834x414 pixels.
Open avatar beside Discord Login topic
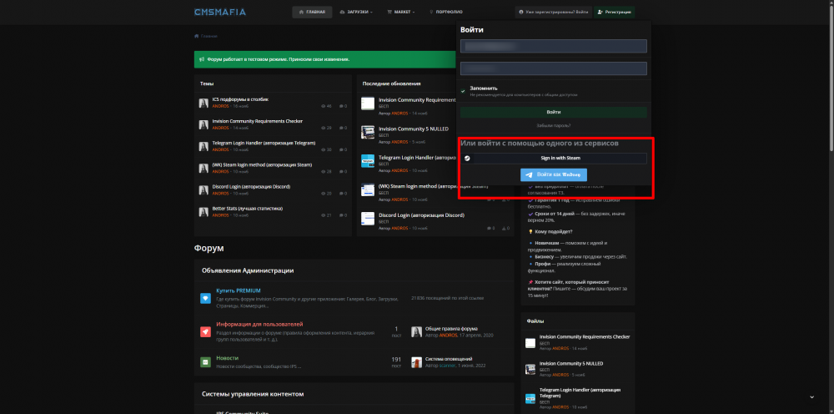pos(203,190)
